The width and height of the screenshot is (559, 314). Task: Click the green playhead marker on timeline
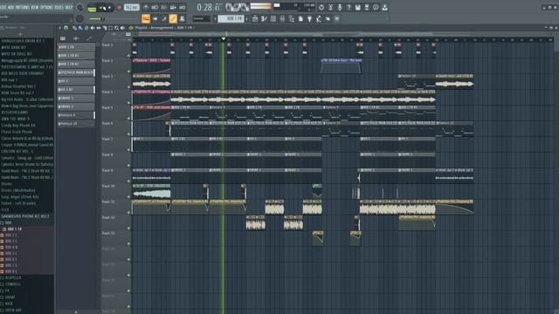click(x=224, y=38)
